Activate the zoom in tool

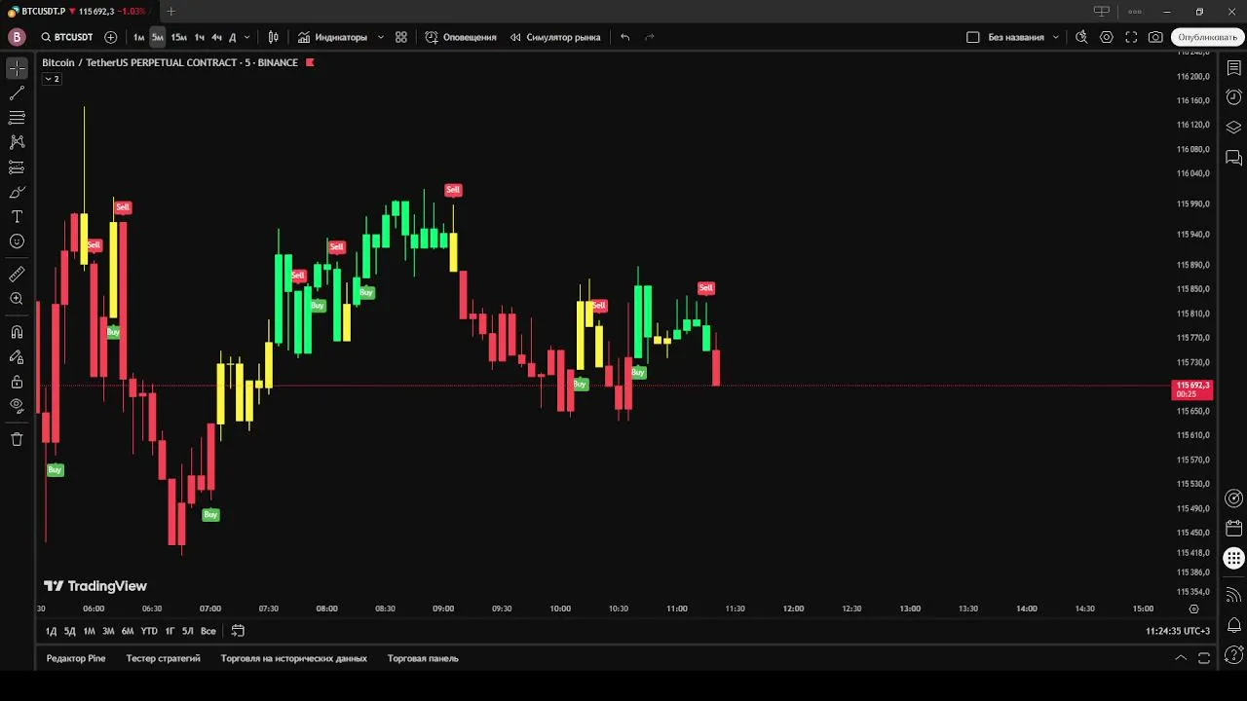[x=17, y=299]
